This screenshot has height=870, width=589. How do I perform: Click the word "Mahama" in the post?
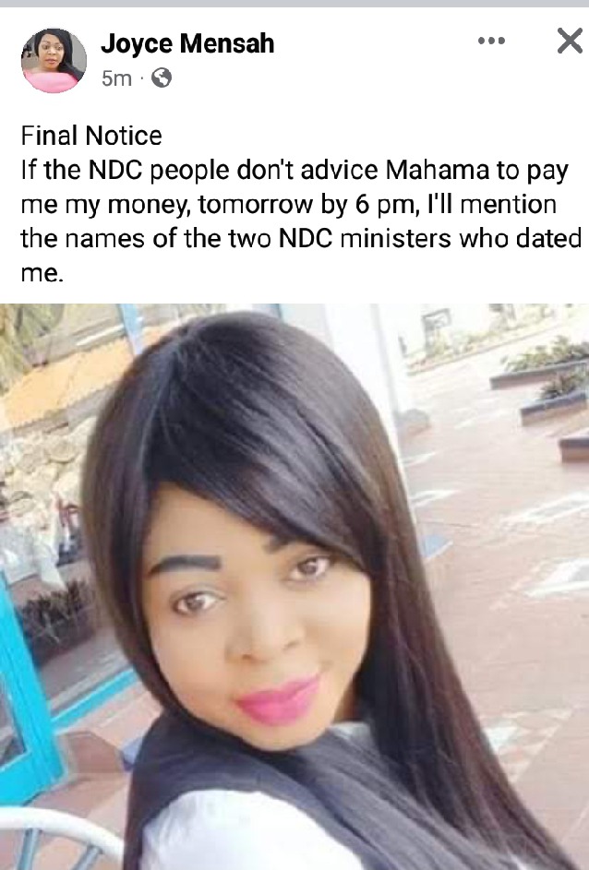tap(438, 171)
